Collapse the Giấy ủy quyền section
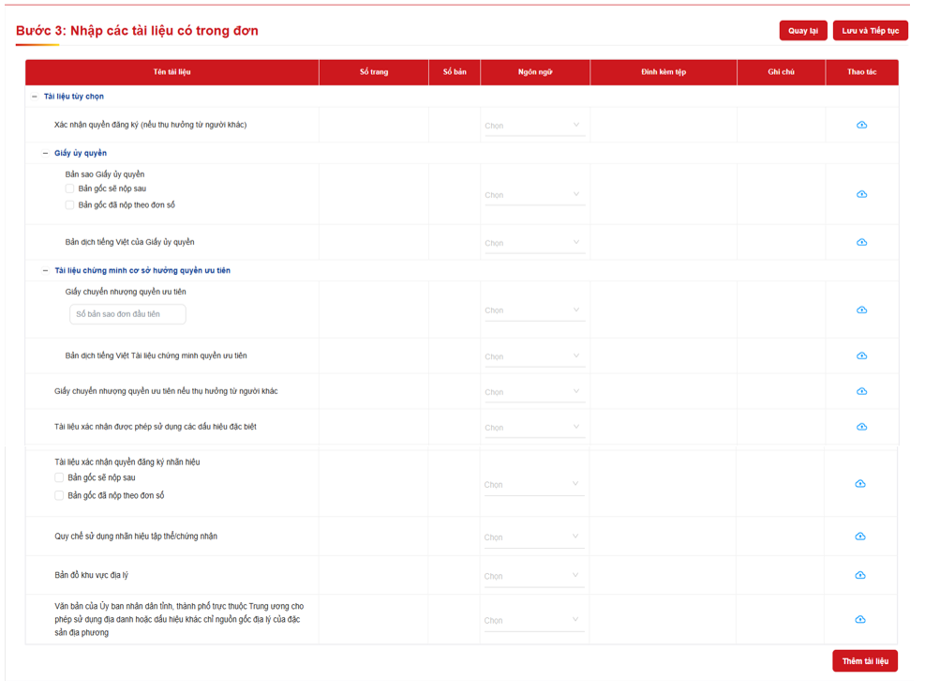Viewport: 925px width, 681px height. (45, 153)
